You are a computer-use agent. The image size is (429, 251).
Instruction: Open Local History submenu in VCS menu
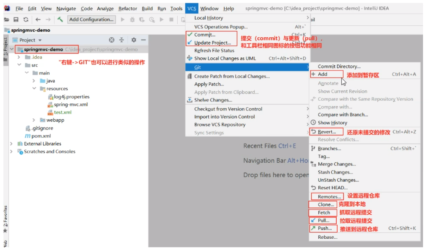pos(247,18)
